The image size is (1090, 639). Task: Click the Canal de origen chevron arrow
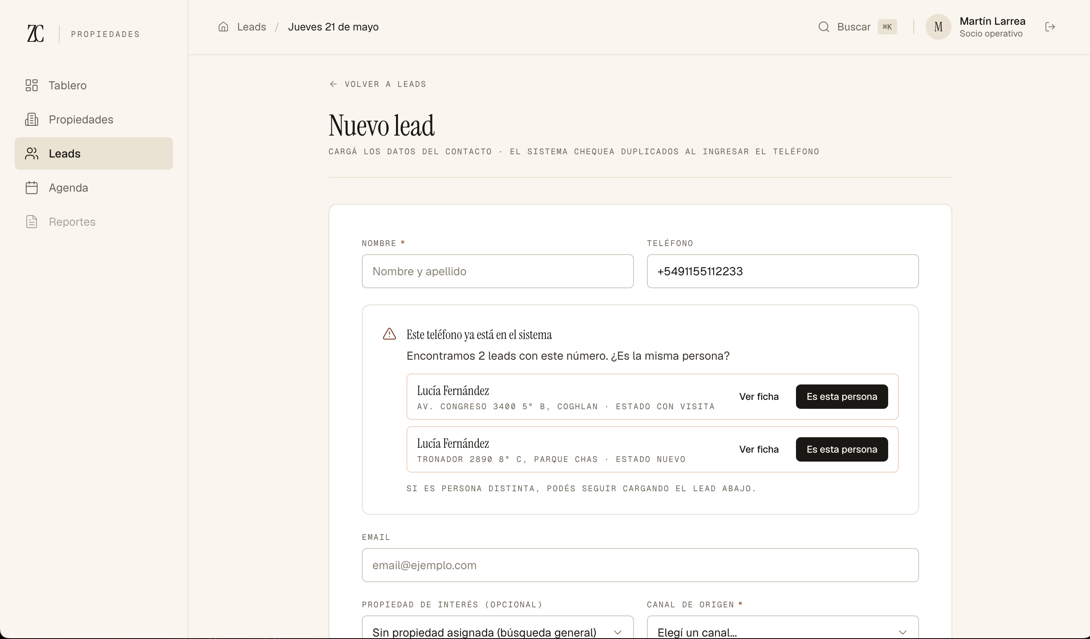coord(903,632)
